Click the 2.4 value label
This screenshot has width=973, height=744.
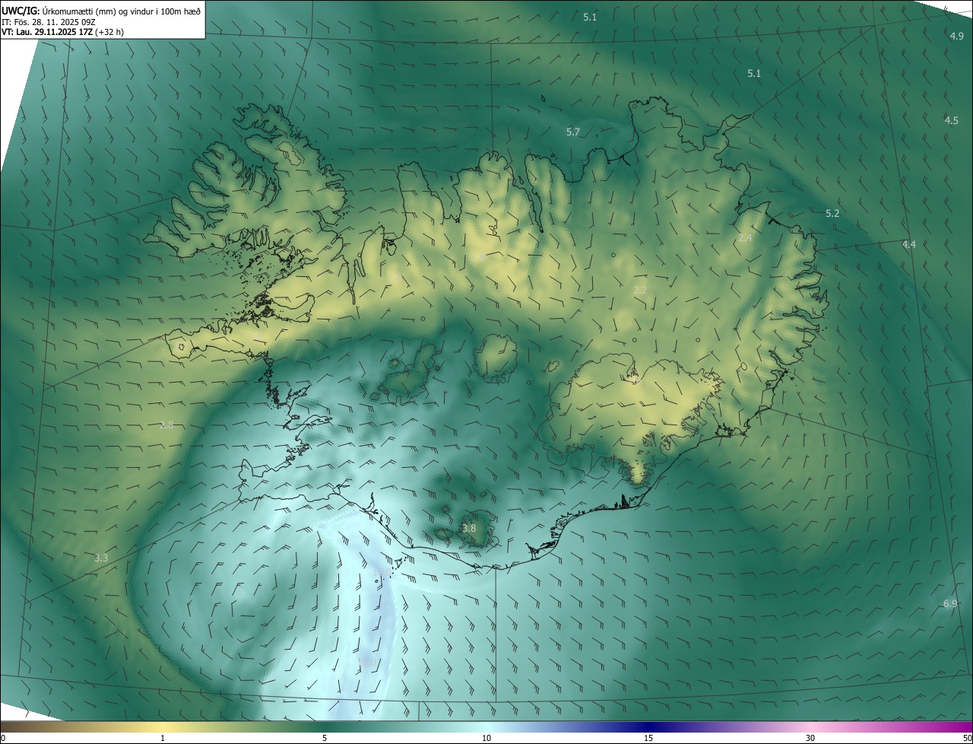coord(745,238)
